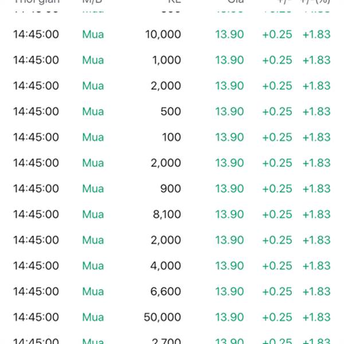Click the Thời gian column header

pyautogui.click(x=37, y=2)
